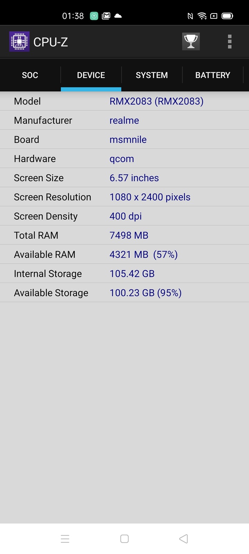This screenshot has height=554, width=249.
Task: Tap the mail notification icon
Action: (106, 16)
